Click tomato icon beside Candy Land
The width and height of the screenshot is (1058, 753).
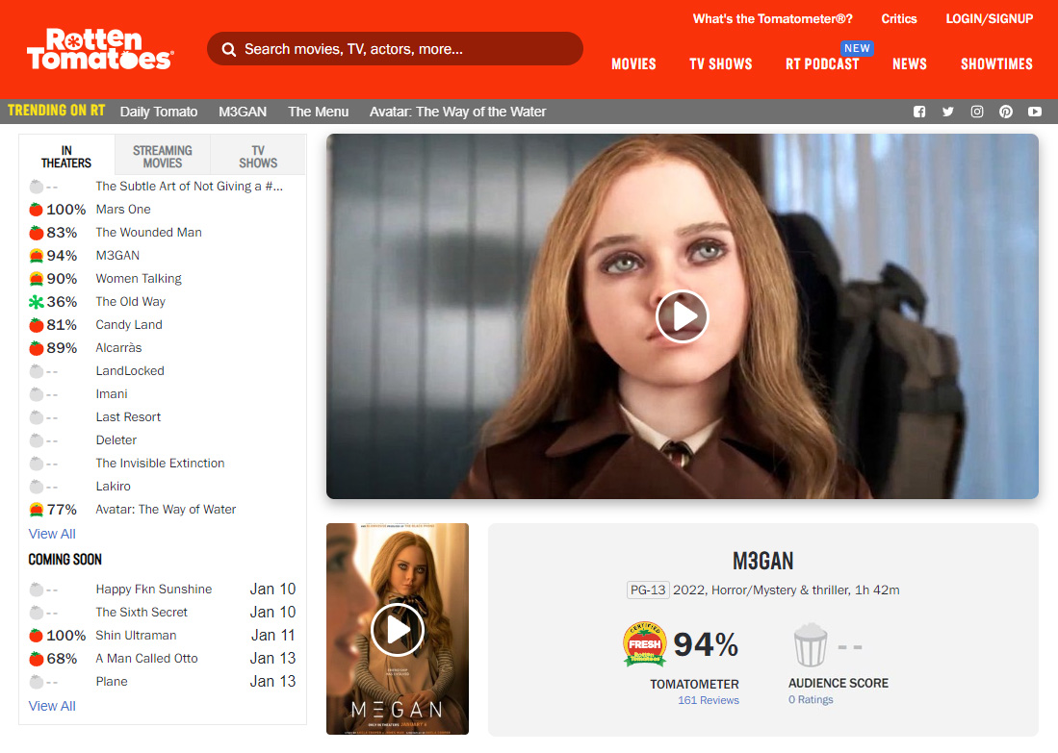(x=37, y=325)
